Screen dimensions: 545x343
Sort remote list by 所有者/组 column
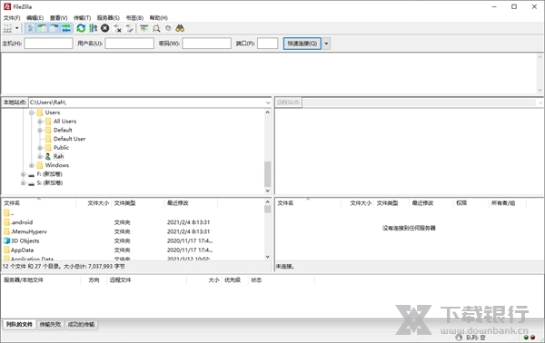508,203
